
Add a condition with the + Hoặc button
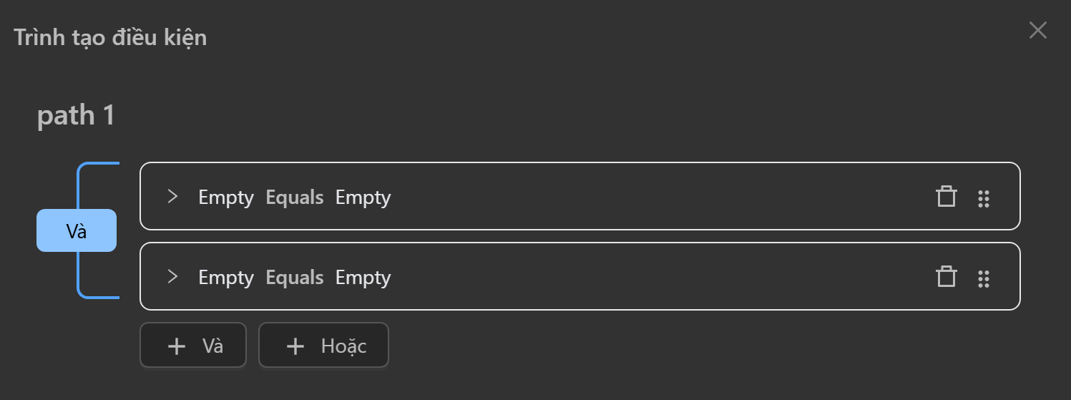point(323,346)
